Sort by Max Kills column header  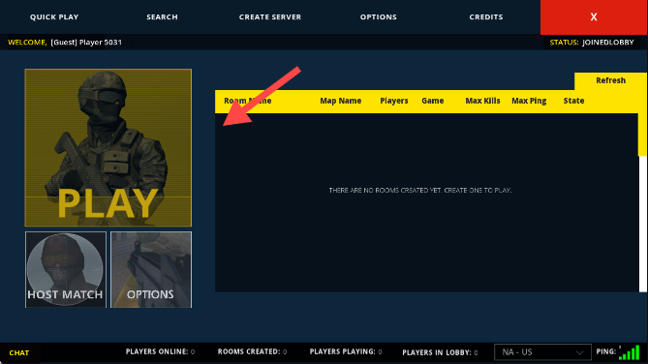(x=482, y=101)
